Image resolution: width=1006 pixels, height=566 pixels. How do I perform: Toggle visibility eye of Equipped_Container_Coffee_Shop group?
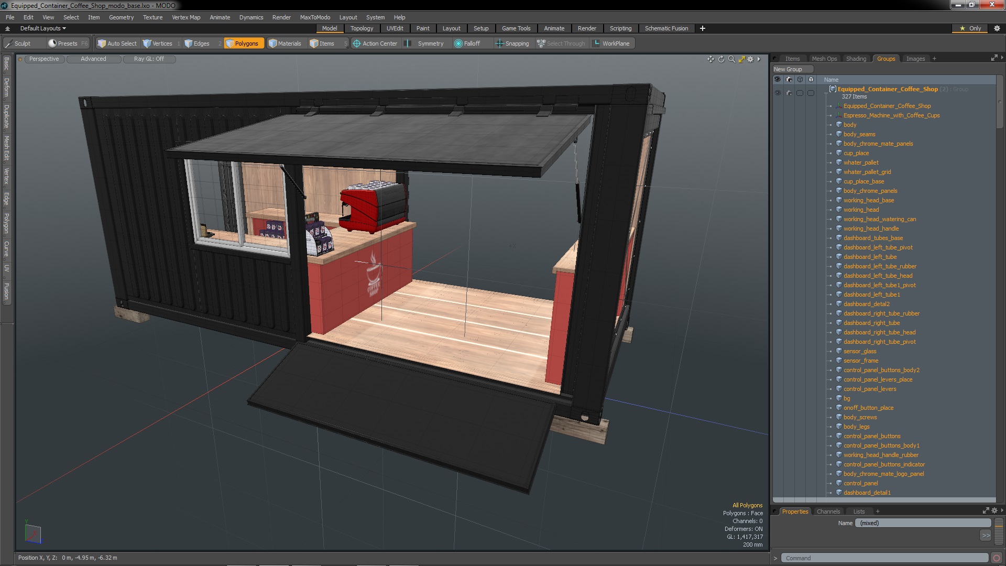pos(778,93)
